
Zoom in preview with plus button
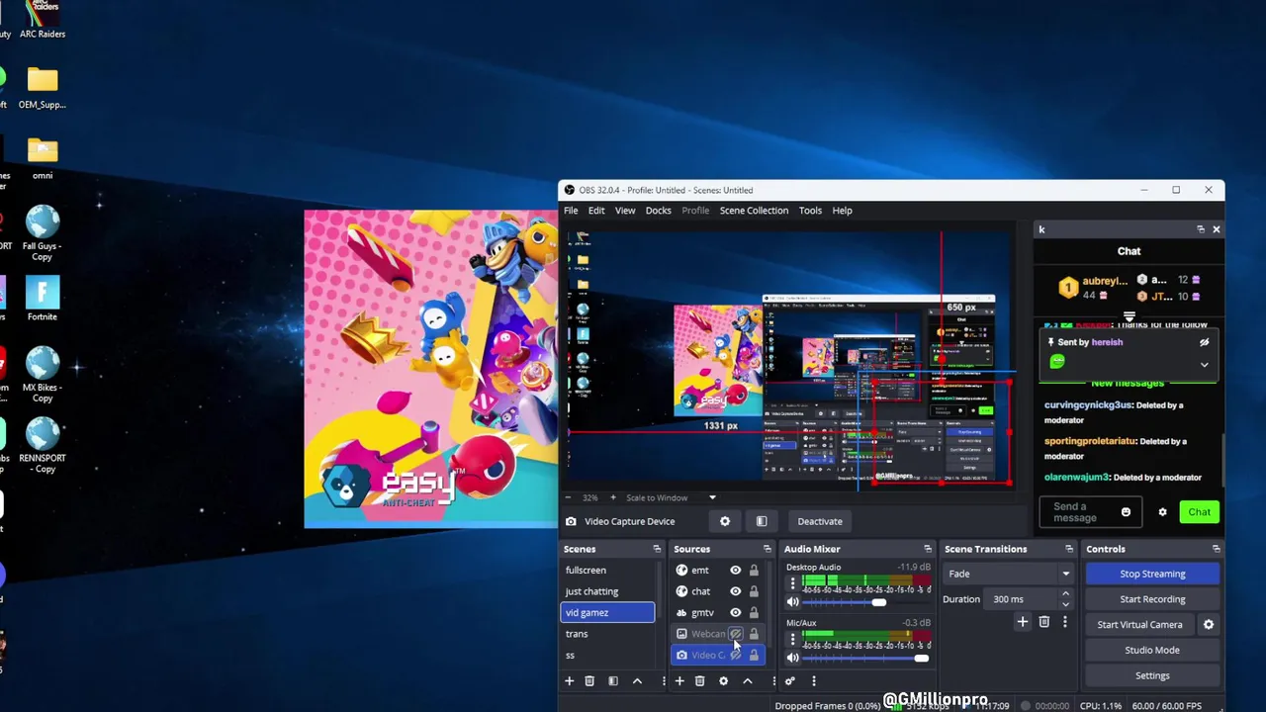(612, 497)
